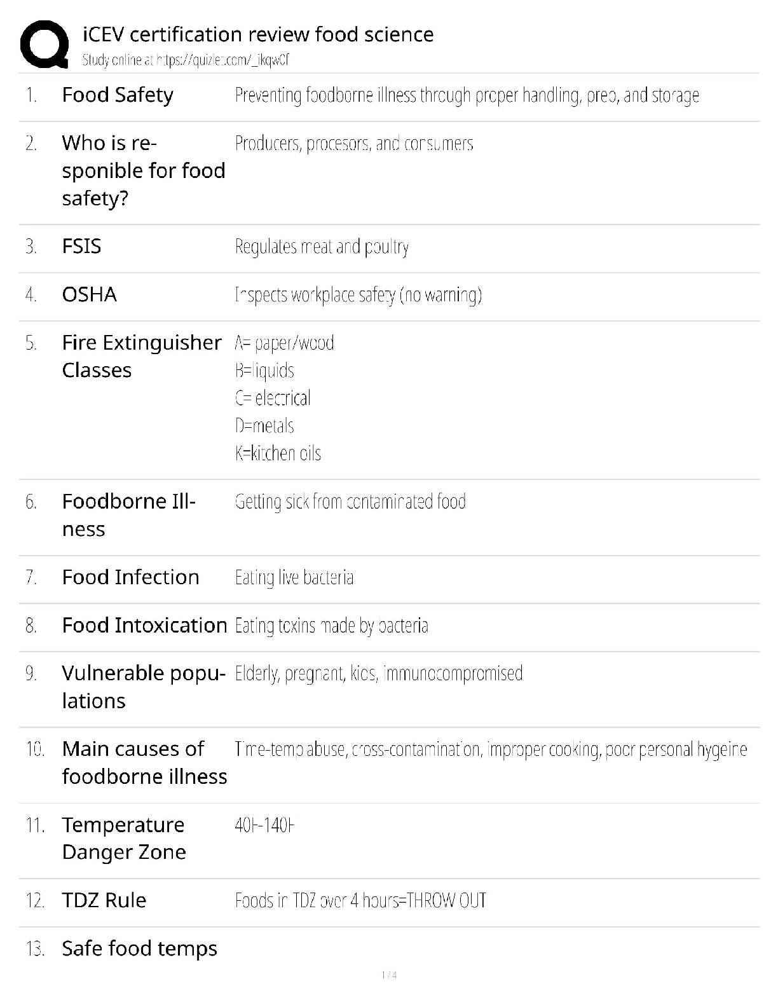This screenshot has height=1007, width=778.
Task: Select the "TDZ Rule" term
Action: (x=104, y=900)
